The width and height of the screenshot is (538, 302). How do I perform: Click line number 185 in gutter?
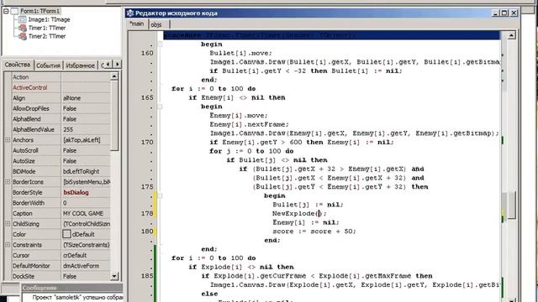[x=147, y=276]
